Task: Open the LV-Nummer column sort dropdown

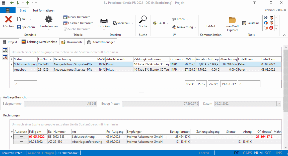Action: (50, 59)
